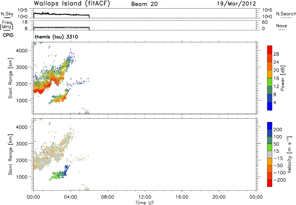
Task: Click the '28' tick on the Power colorbar
Action: click(276, 54)
